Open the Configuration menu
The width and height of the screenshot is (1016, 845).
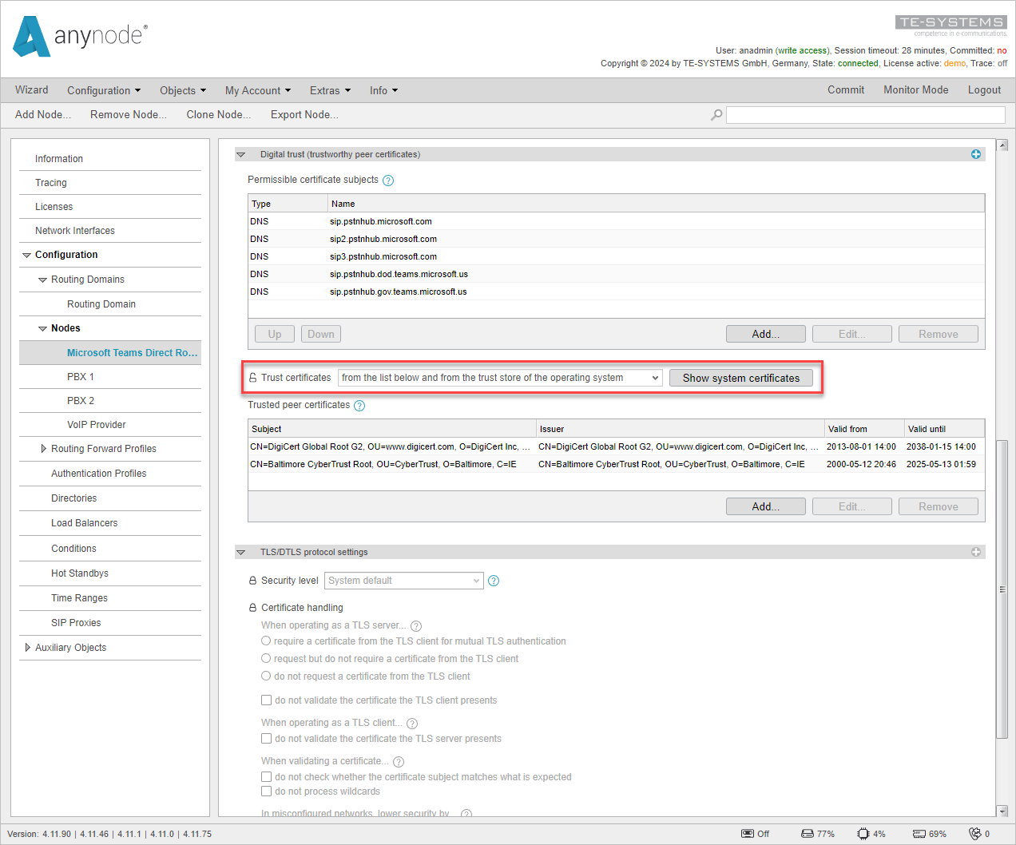104,90
